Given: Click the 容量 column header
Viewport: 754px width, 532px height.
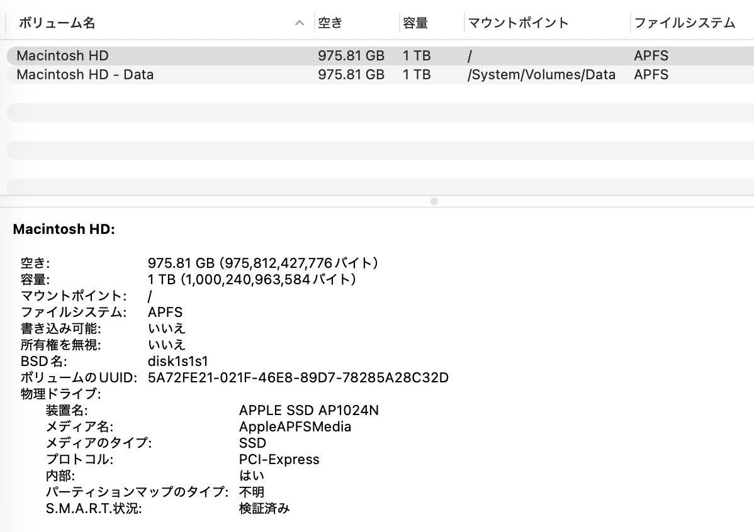Looking at the screenshot, I should tap(415, 23).
